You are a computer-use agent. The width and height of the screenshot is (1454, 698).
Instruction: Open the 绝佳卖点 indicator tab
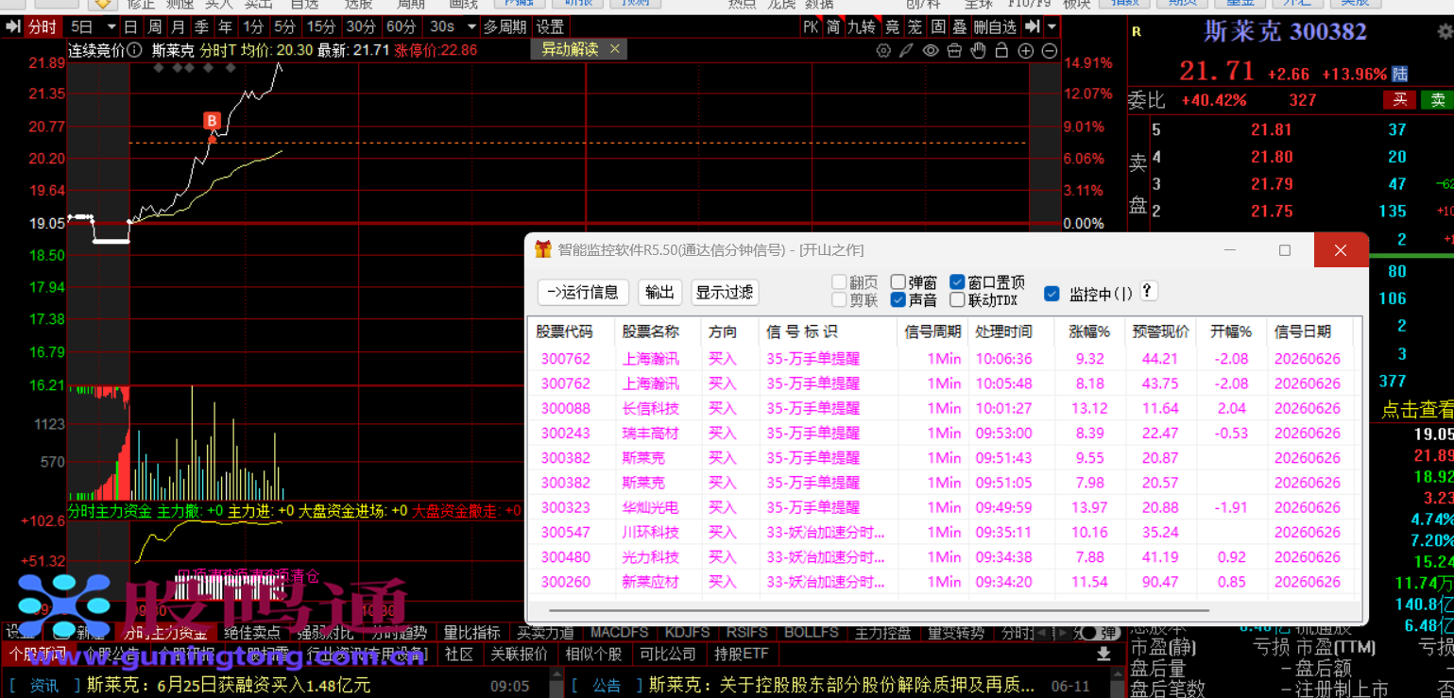(253, 633)
